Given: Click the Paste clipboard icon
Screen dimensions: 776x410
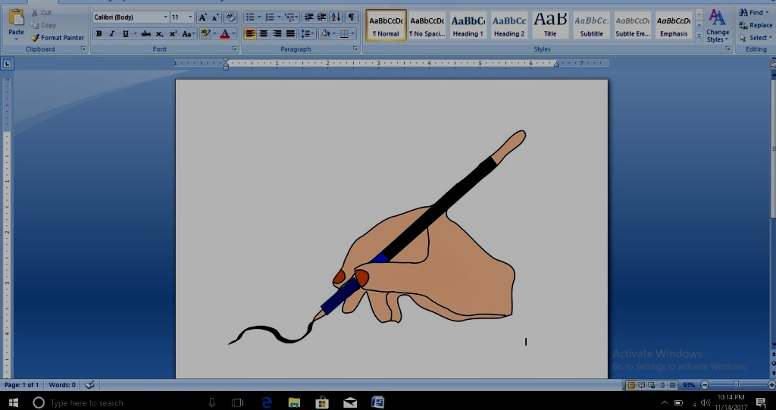Looking at the screenshot, I should tap(16, 17).
